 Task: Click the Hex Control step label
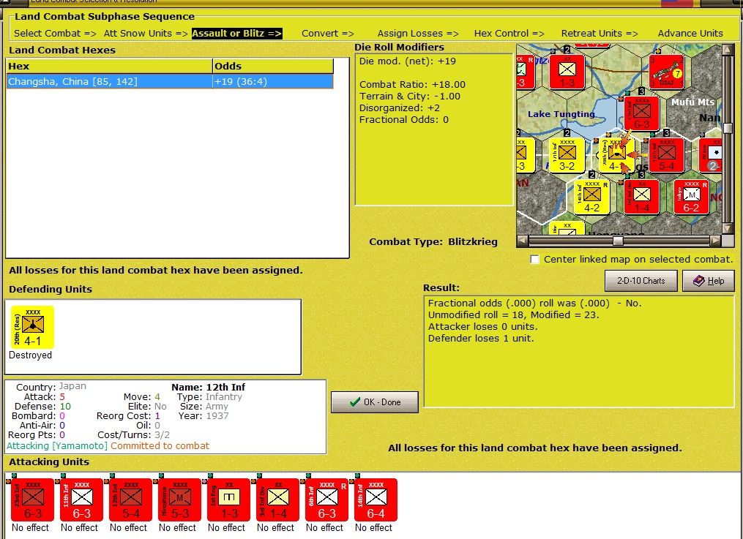509,33
